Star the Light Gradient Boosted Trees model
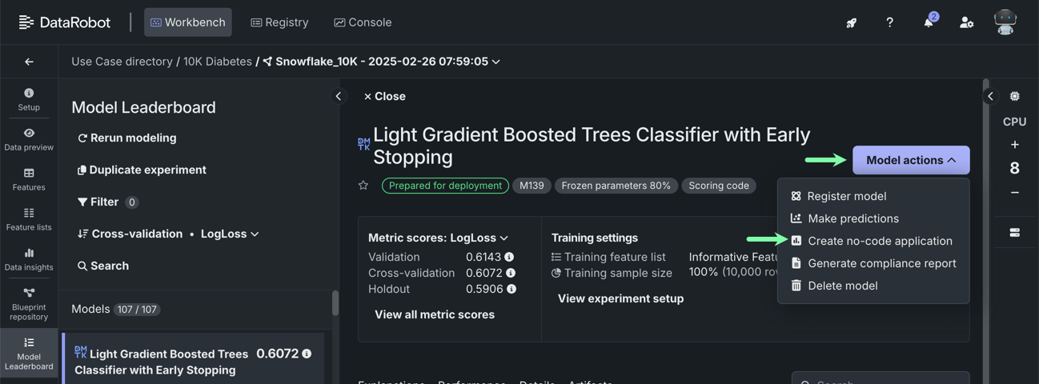 point(363,186)
